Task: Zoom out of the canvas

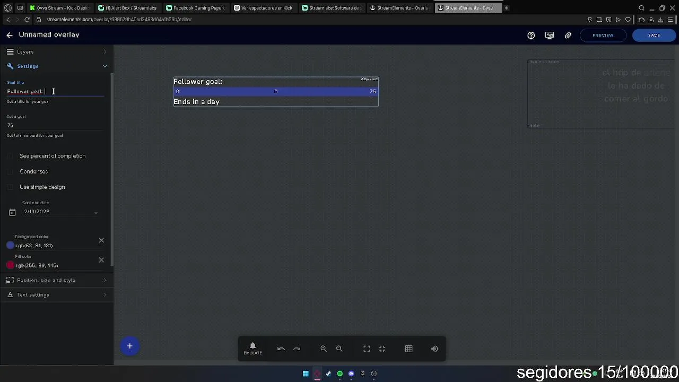Action: [339, 349]
